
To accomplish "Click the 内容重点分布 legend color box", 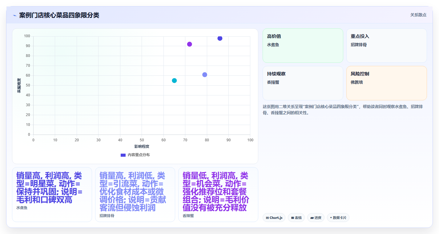I will 123,155.
